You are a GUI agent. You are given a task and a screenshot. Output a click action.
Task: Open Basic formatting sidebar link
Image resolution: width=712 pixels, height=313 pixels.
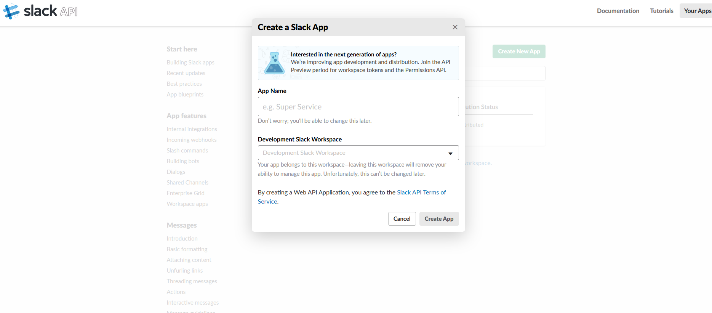pyautogui.click(x=187, y=249)
